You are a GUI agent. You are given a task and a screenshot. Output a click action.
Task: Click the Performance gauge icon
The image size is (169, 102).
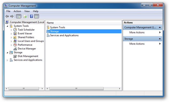click(15, 45)
